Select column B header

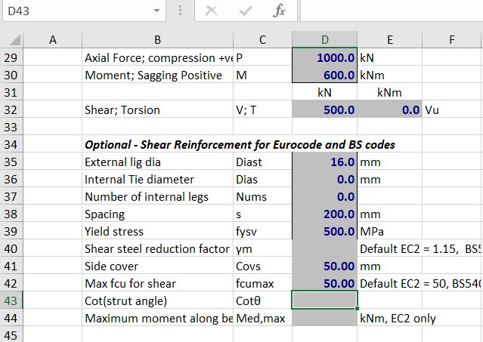tap(157, 40)
